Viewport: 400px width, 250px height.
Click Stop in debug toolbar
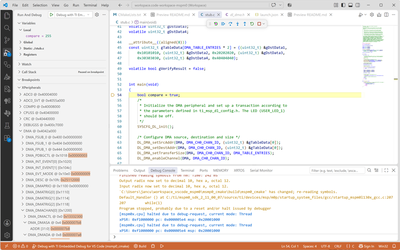coord(259,24)
